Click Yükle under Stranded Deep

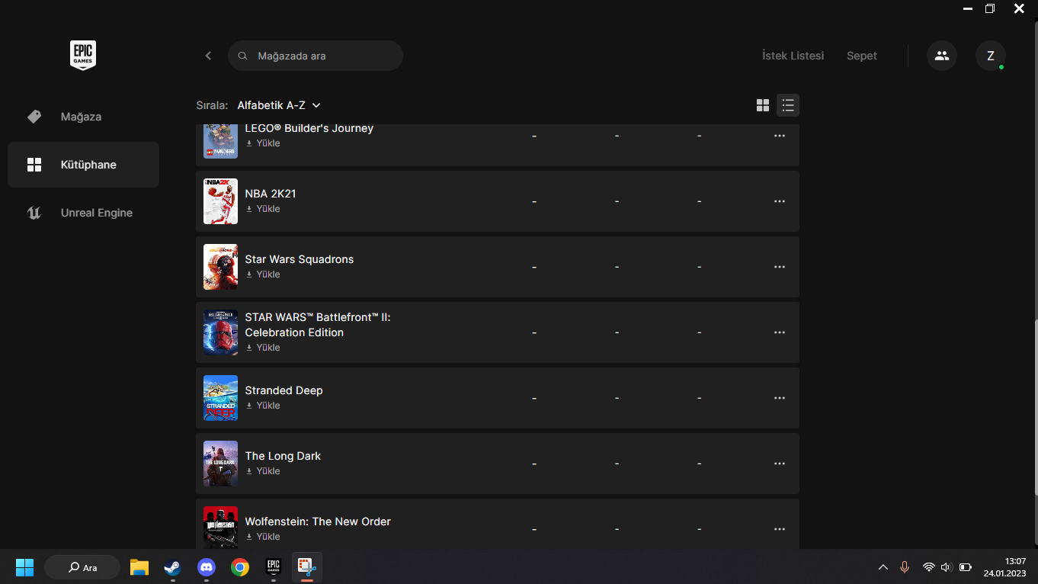coord(263,406)
